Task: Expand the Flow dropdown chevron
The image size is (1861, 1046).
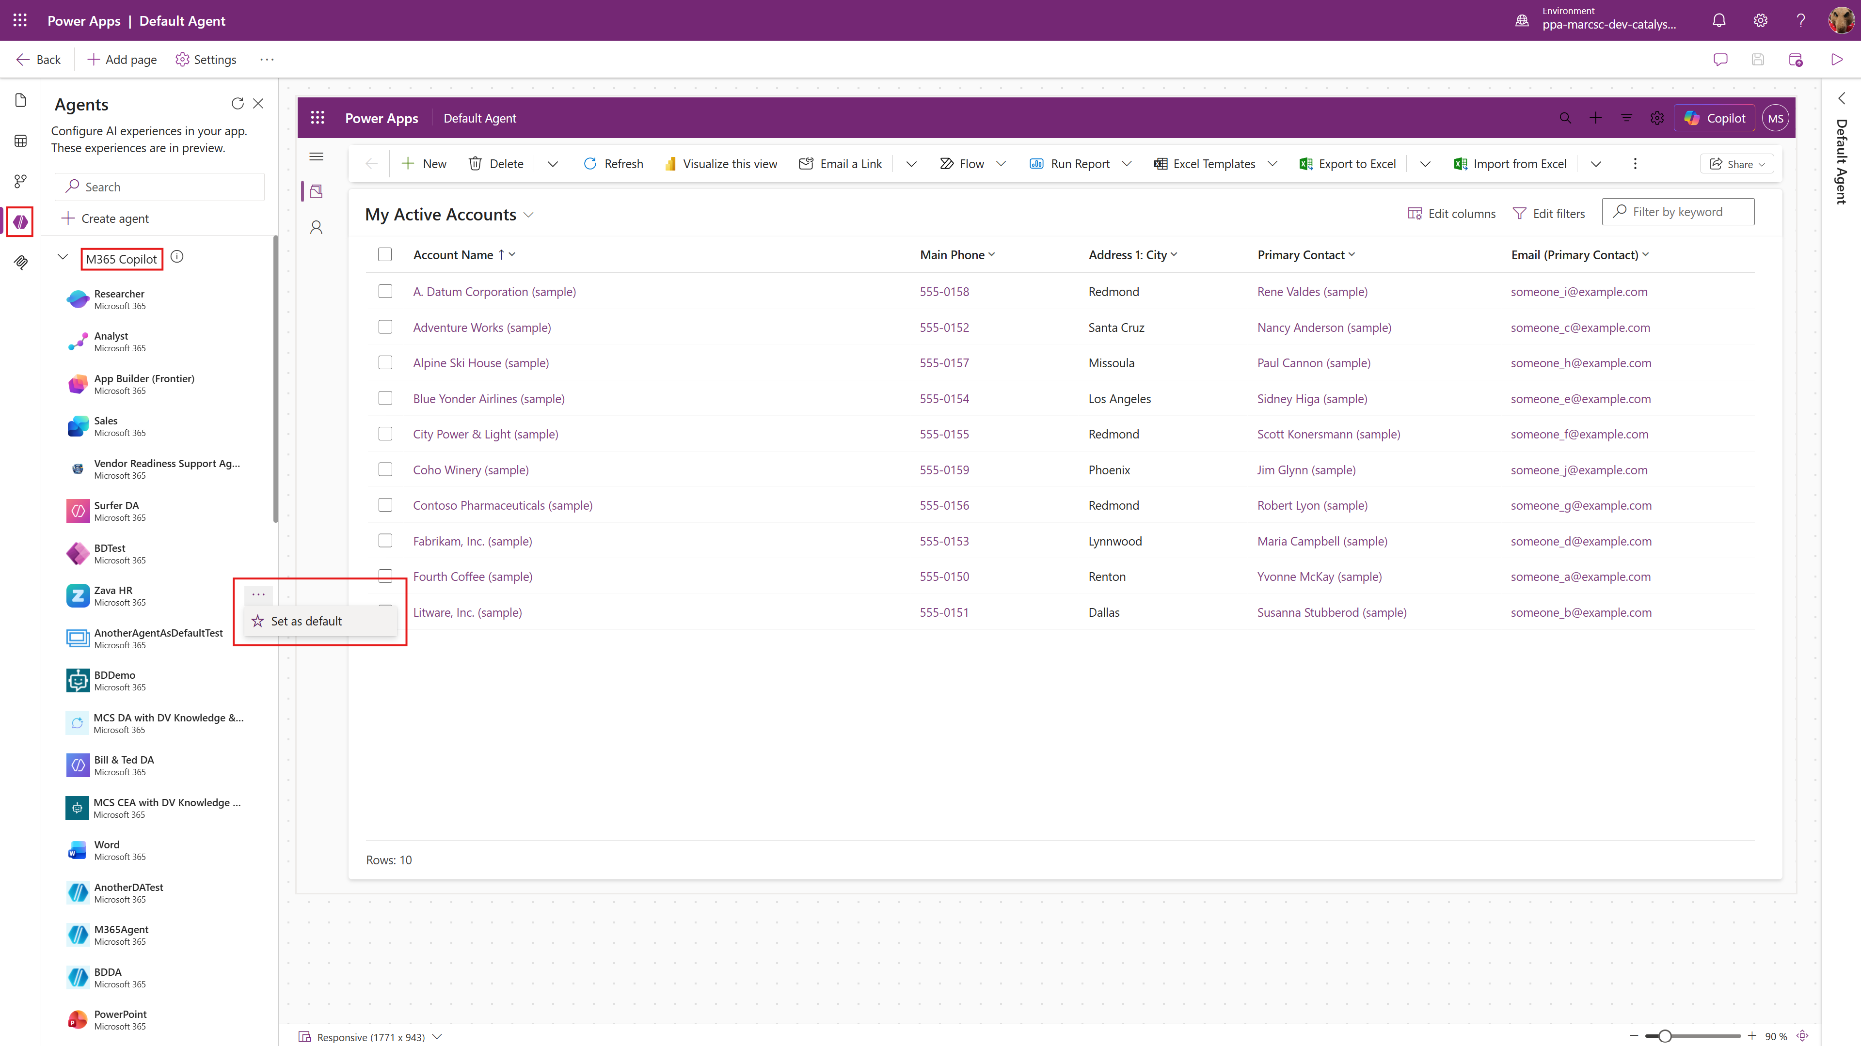Action: click(x=1001, y=164)
